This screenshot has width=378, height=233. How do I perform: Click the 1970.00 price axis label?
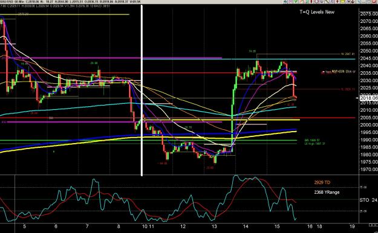(369, 169)
